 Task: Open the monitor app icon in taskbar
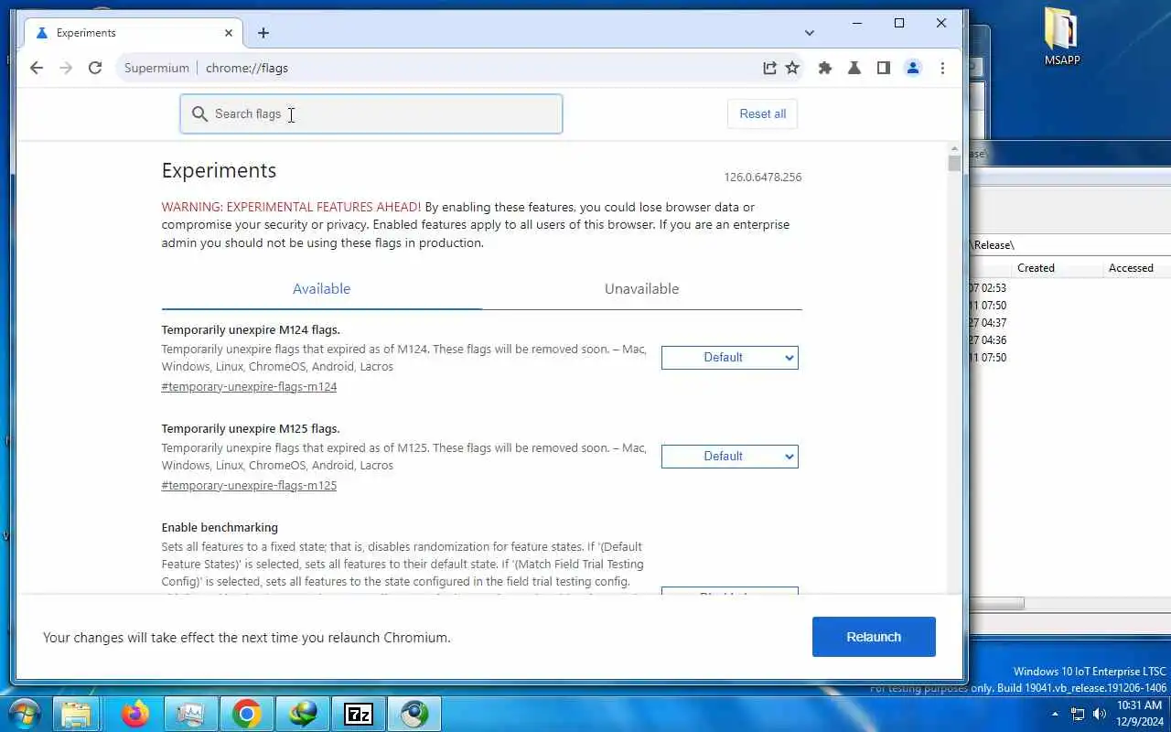tap(190, 714)
